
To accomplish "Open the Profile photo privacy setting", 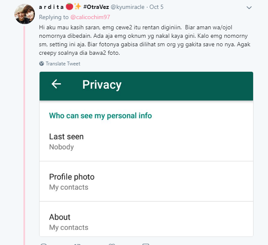I will pos(146,182).
